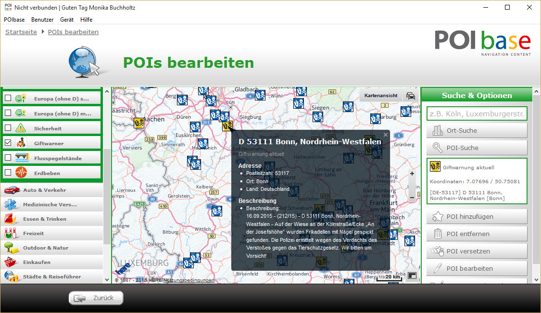This screenshot has height=313, width=541.
Task: Click the trash icon for POI entfernen
Action: [438, 234]
